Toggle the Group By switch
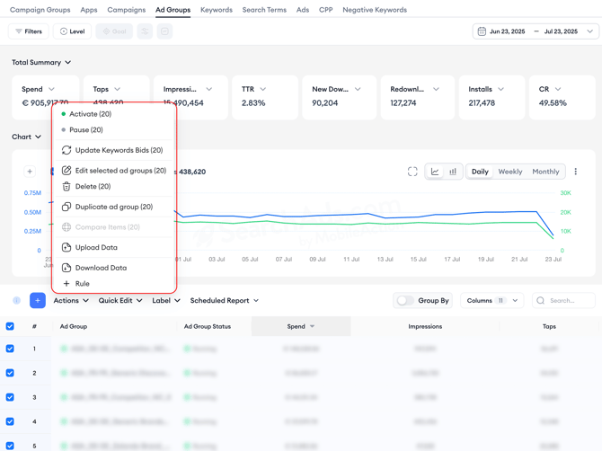 coord(405,301)
